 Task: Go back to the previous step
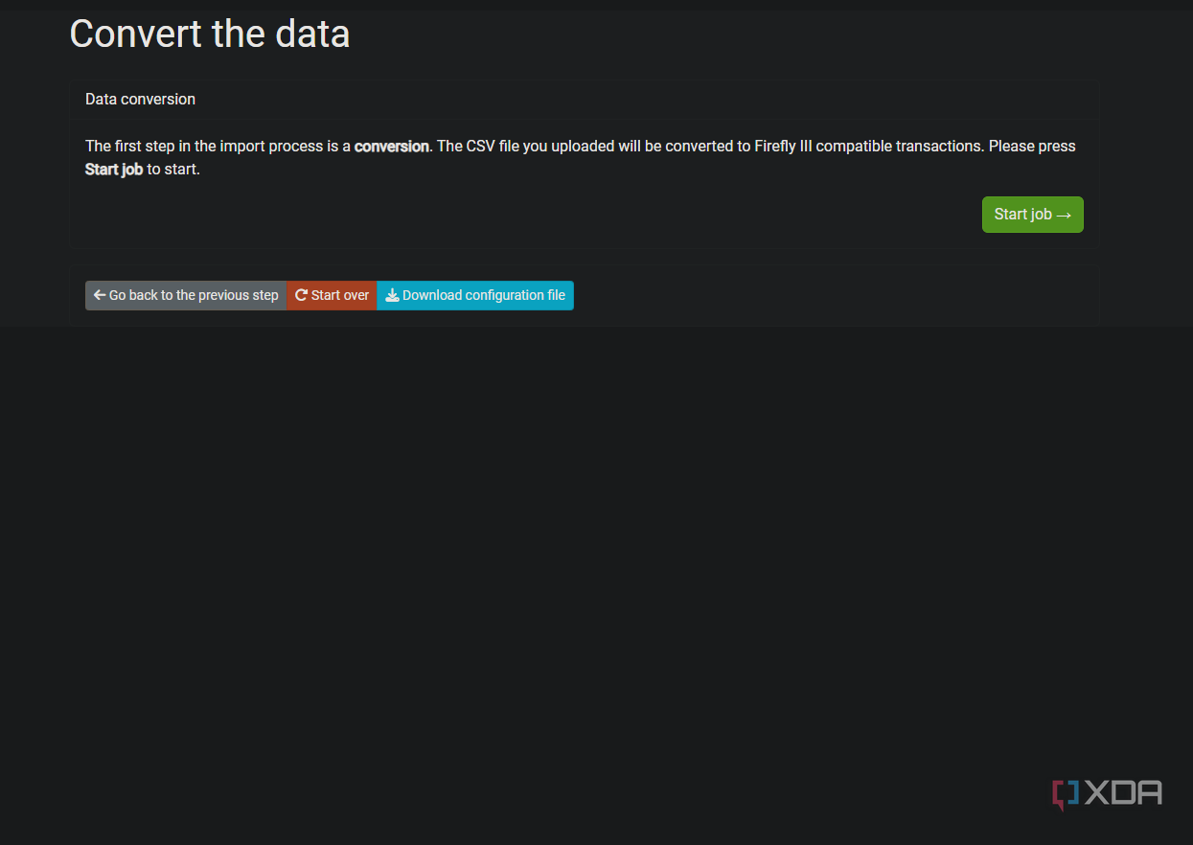click(x=186, y=295)
